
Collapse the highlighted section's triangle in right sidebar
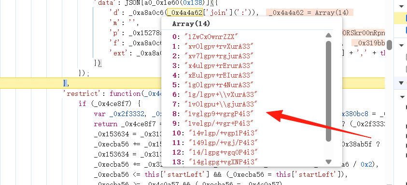point(401,83)
